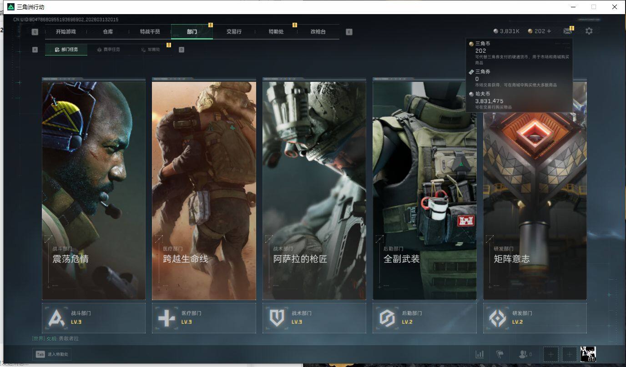This screenshot has width=626, height=367.
Task: Select the 部门 tab
Action: 192,32
